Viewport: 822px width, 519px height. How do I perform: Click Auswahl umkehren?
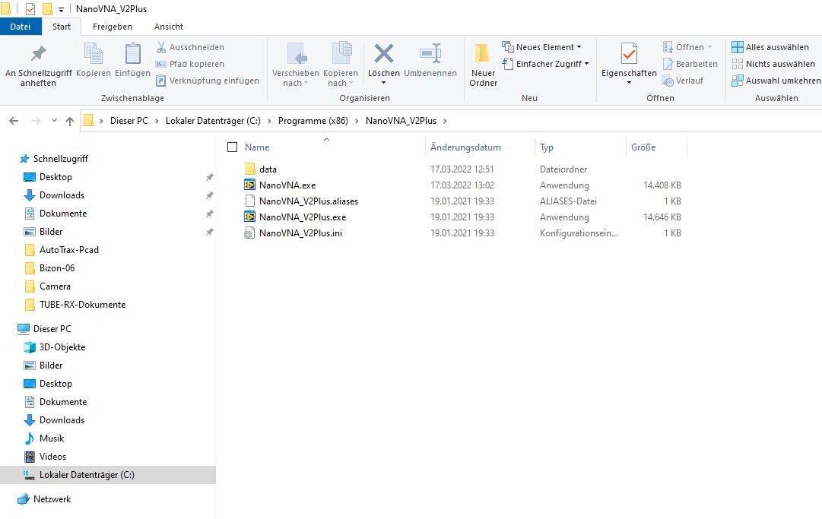tap(776, 81)
